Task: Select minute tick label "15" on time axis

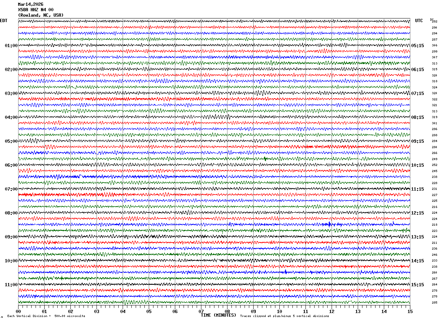Action: [x=410, y=311]
